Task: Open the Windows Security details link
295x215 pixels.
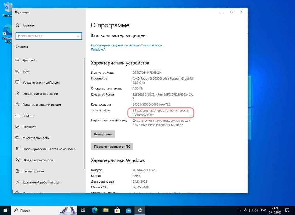Action: coord(127,47)
